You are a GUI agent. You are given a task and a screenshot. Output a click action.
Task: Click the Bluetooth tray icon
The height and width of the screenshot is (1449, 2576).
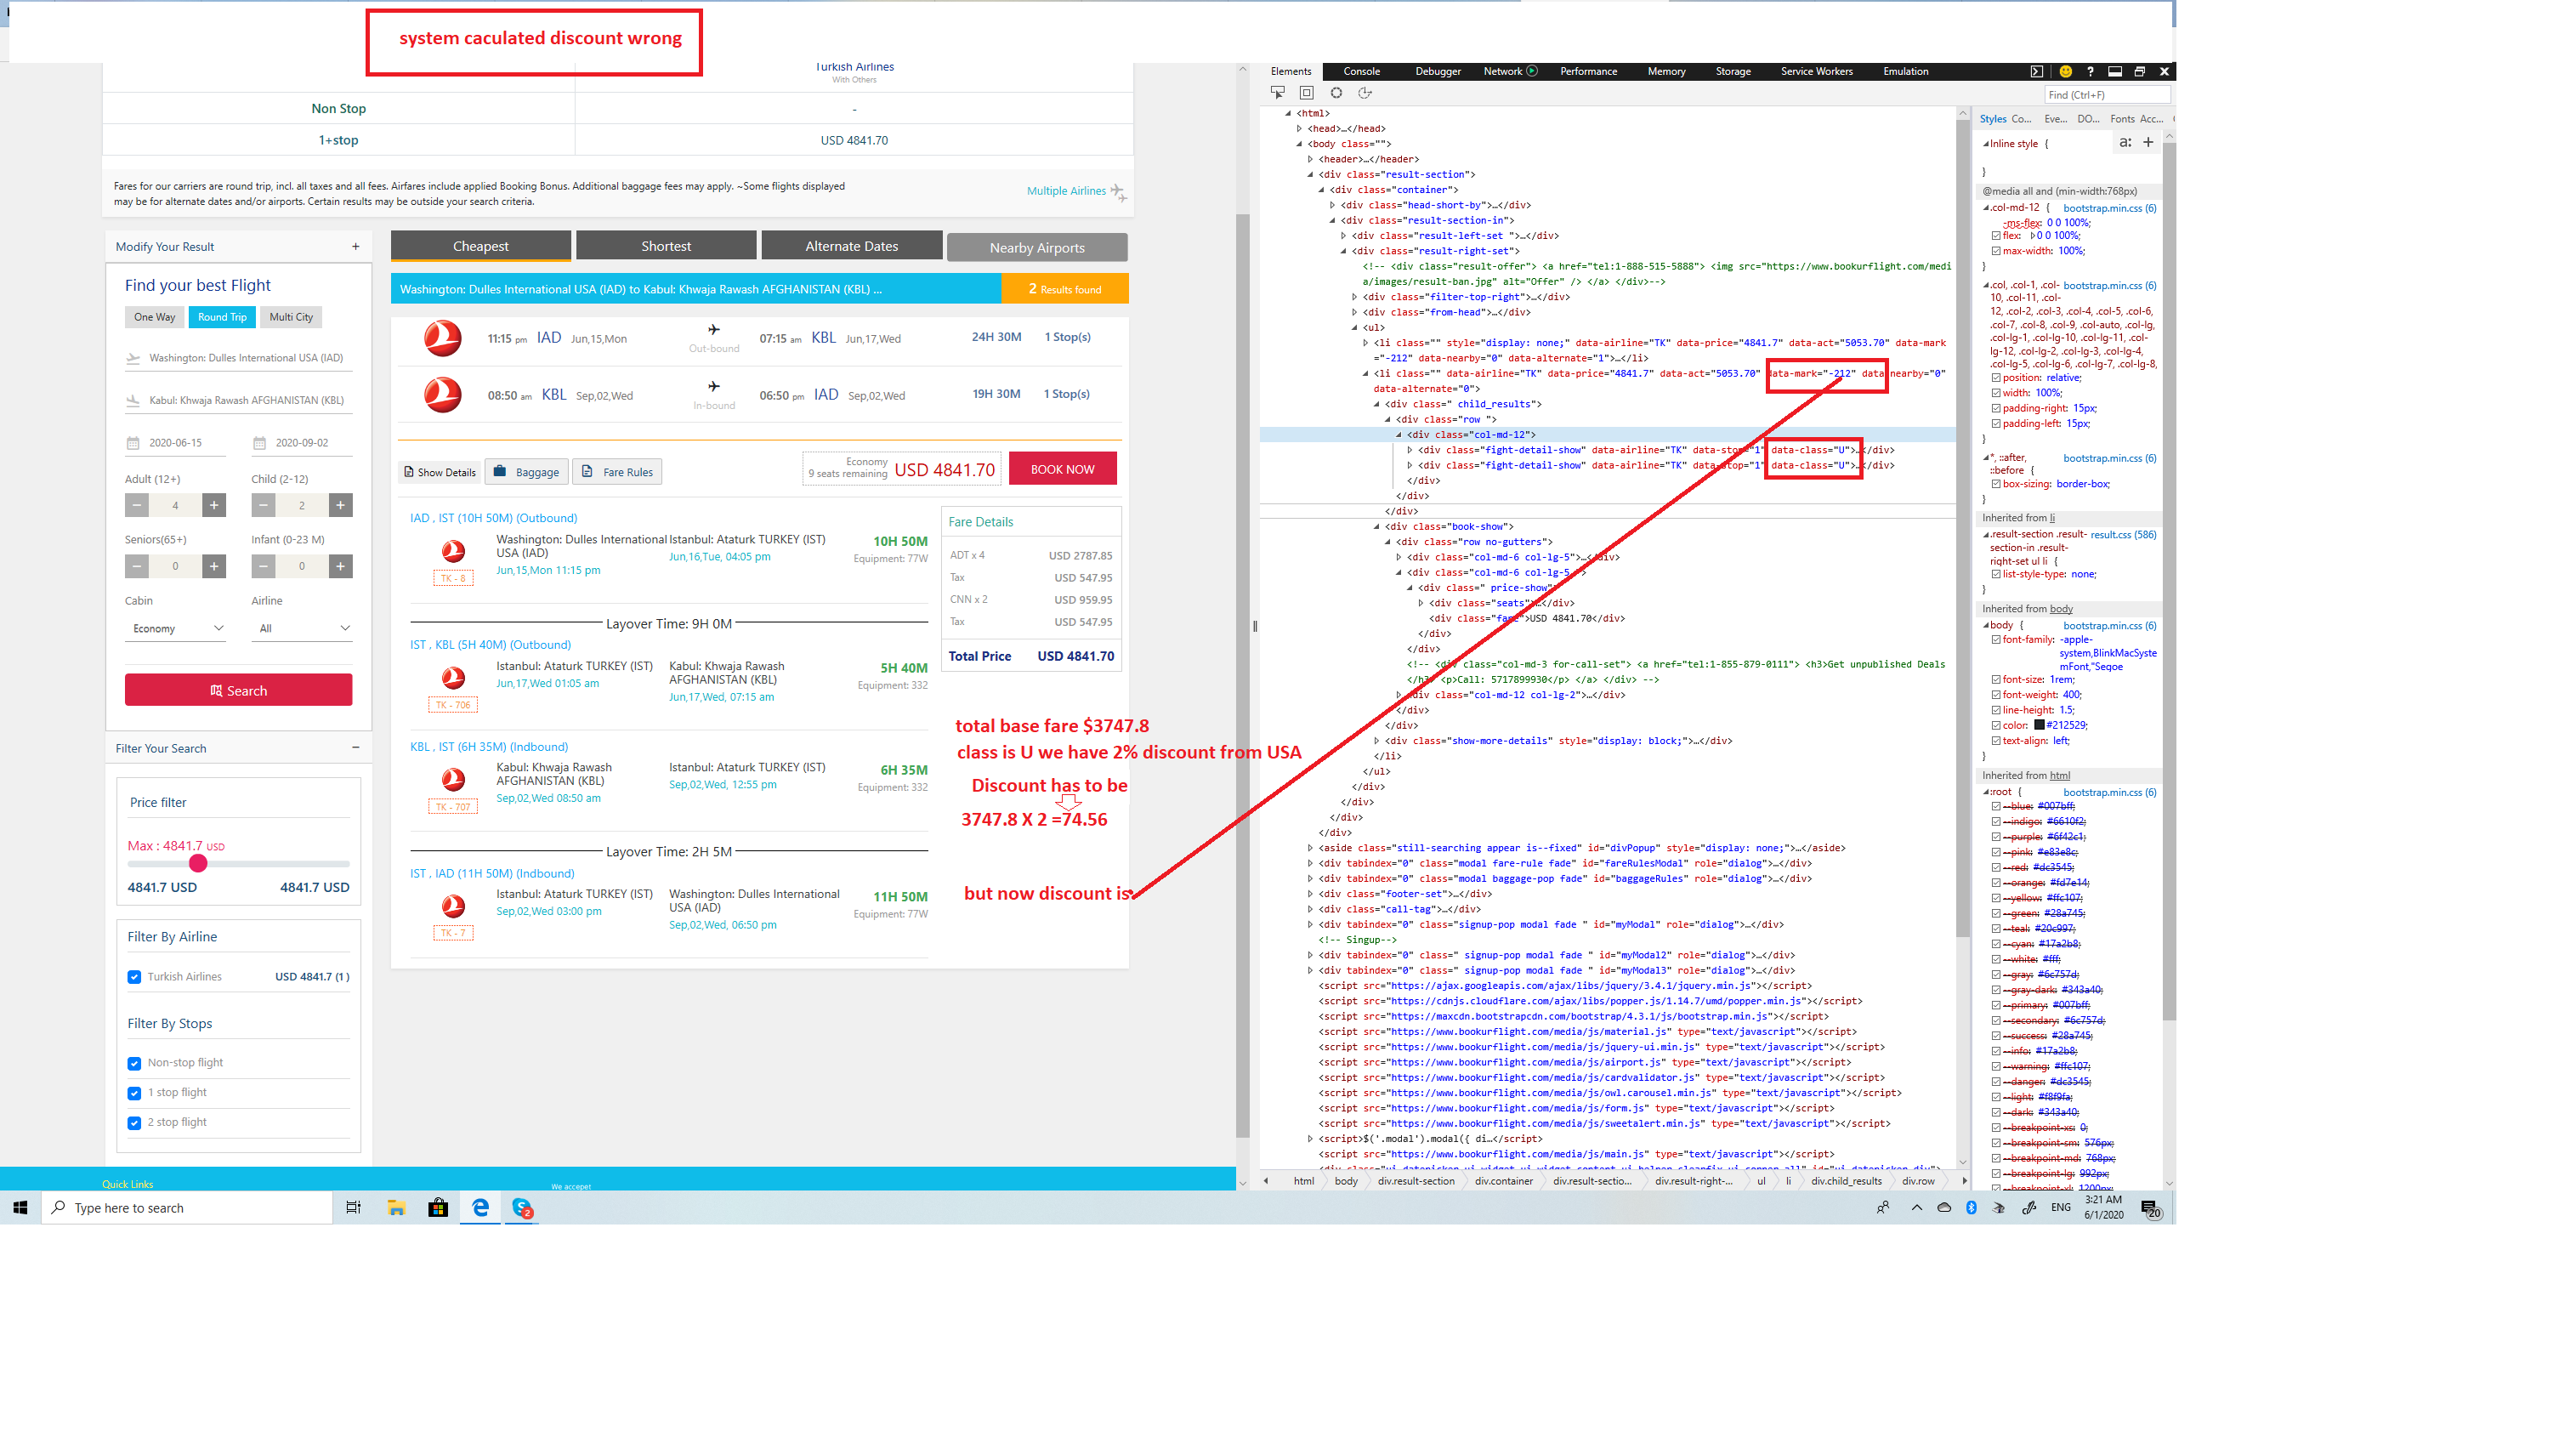point(1971,1207)
